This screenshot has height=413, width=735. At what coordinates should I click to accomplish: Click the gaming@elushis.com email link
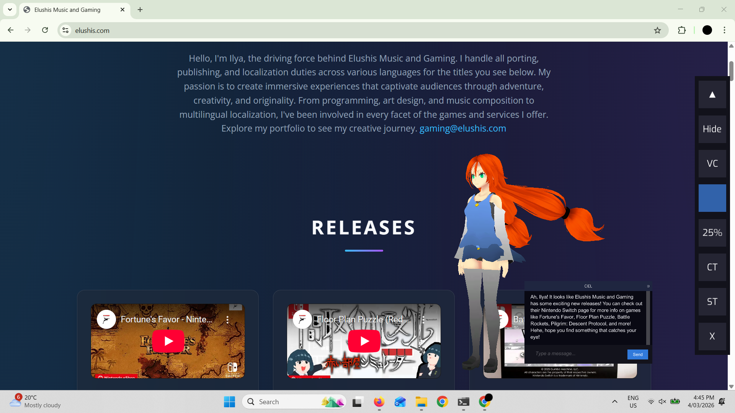[462, 128]
